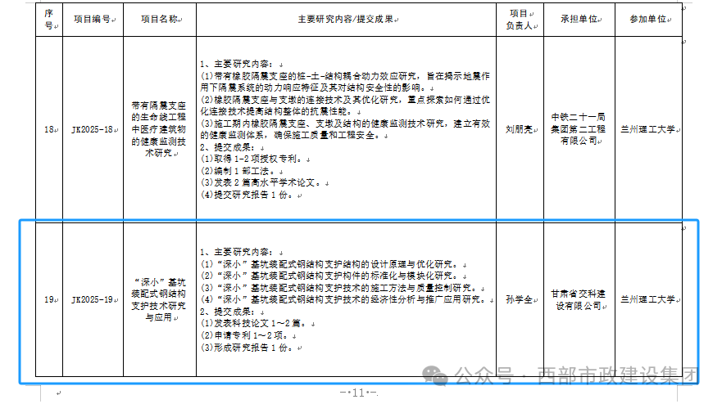
Task: Click the 主要研究内容/提交成果 header cell
Action: tap(347, 20)
